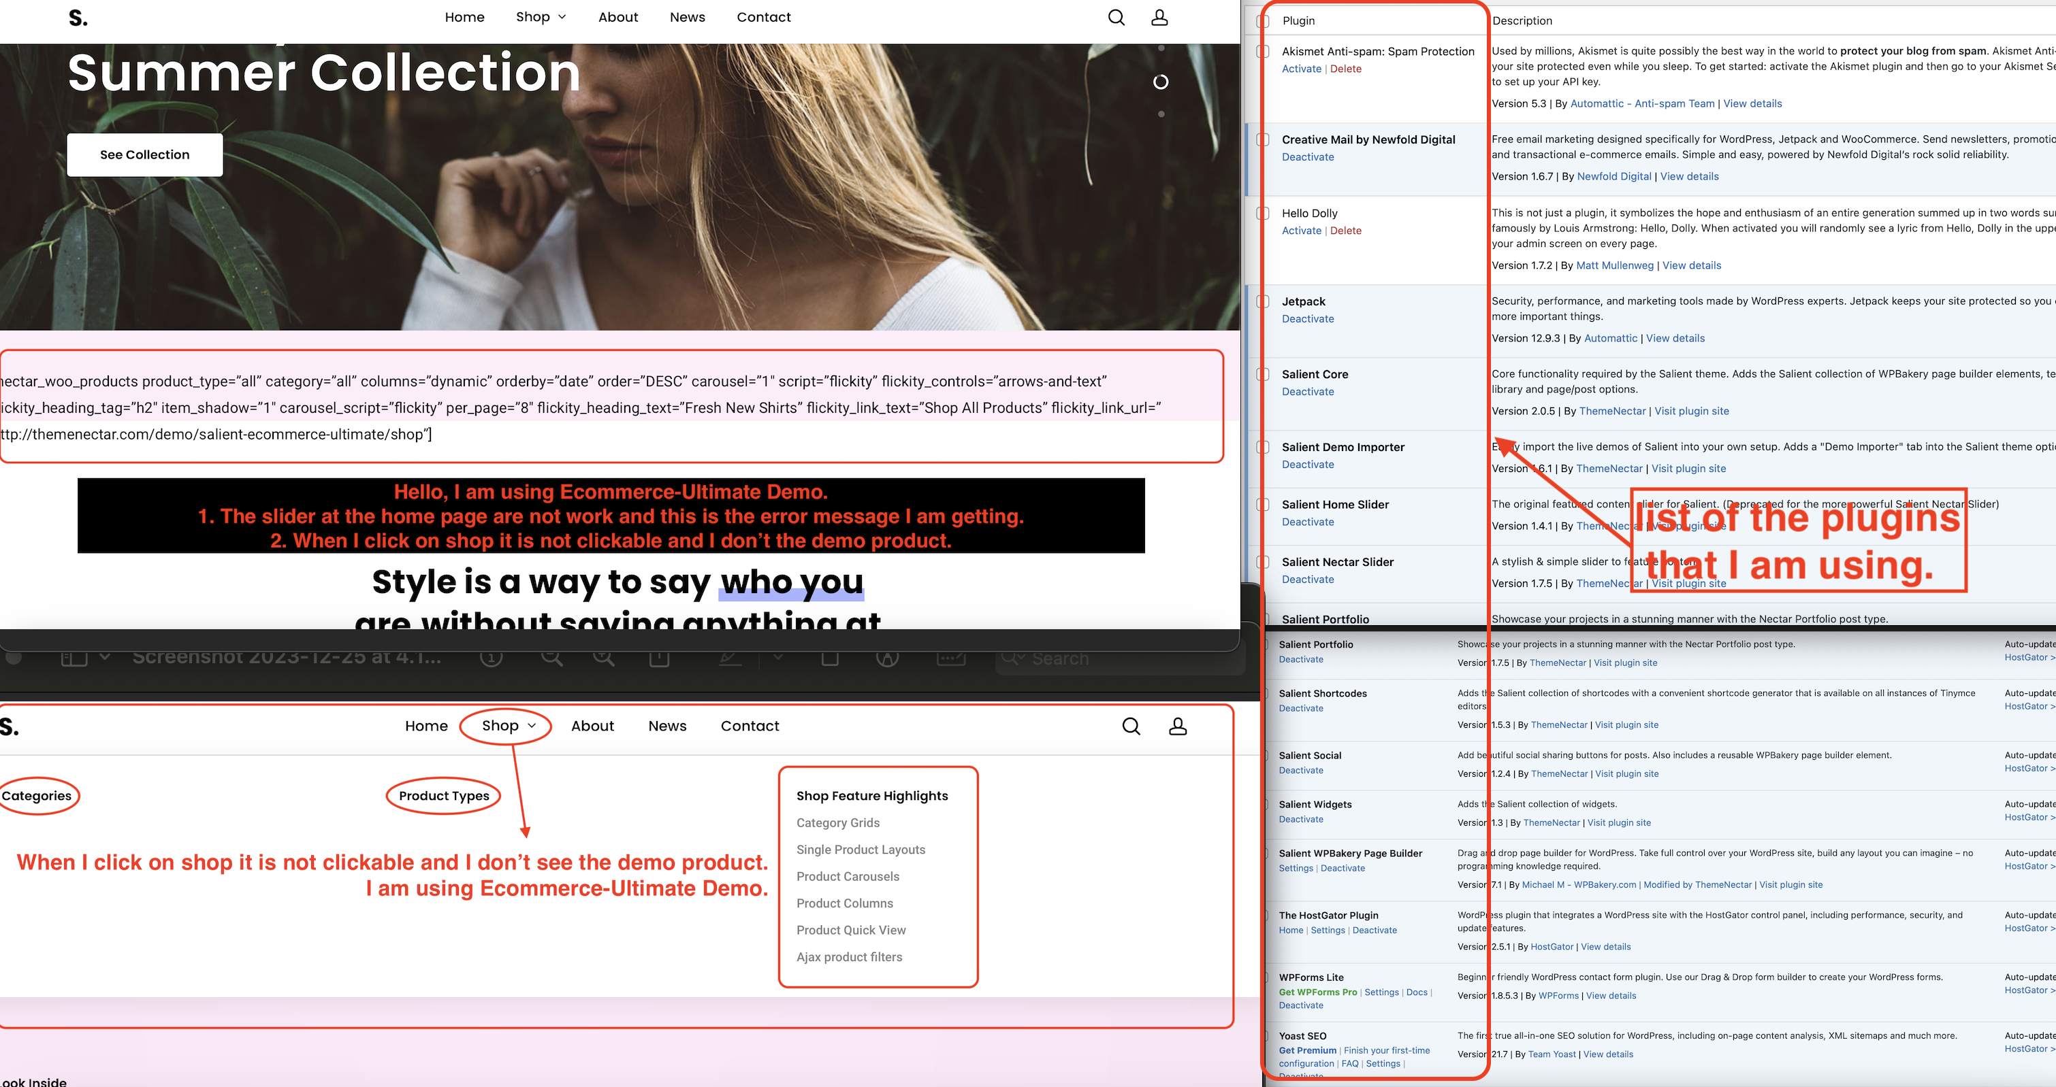The image size is (2056, 1087).
Task: Click the S. logo above Summer Collection hero
Action: point(78,18)
